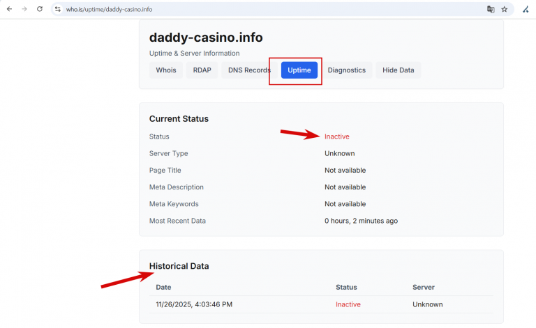Click the Server column header
536x328 pixels.
[x=424, y=287]
